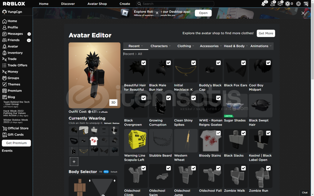Select the Sugar Shades limited item
Image resolution: width=314 pixels, height=196 pixels.
pos(236,106)
